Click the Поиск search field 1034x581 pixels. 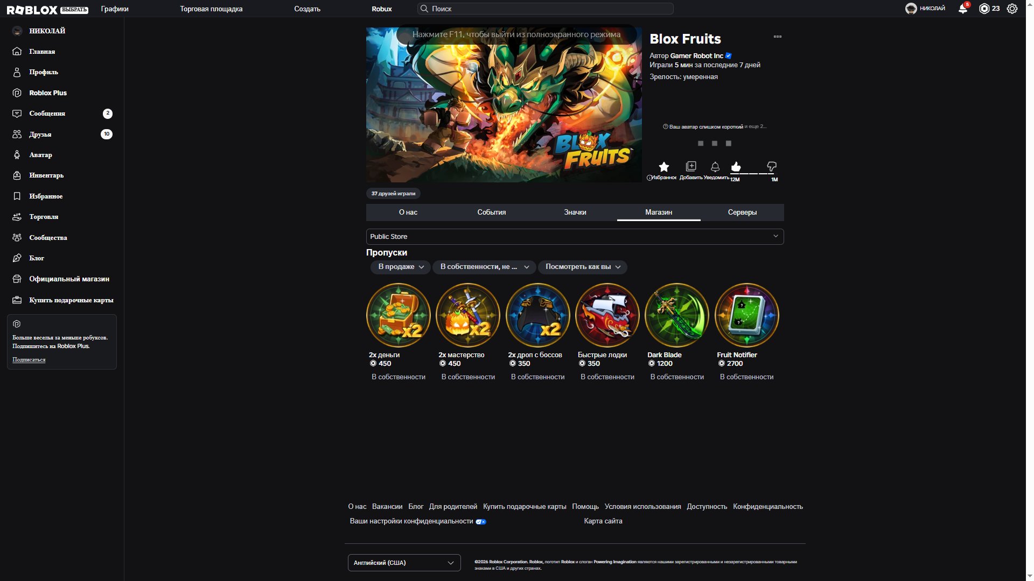[x=545, y=9]
